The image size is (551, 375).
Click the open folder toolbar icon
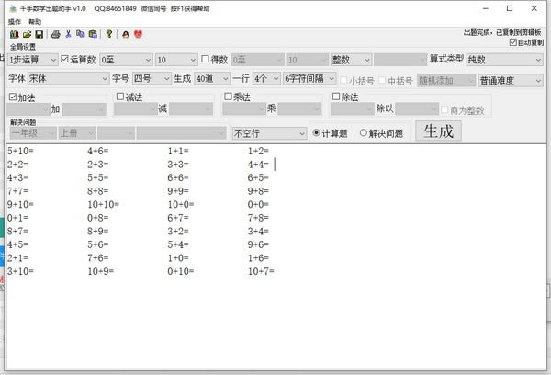27,34
